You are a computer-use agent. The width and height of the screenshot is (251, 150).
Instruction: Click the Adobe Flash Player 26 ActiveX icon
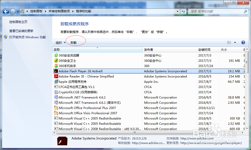[x=56, y=71]
